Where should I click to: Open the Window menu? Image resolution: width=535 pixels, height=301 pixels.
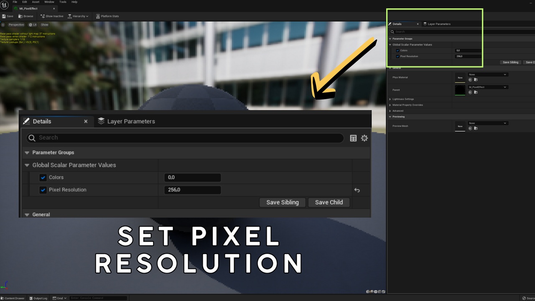click(49, 2)
